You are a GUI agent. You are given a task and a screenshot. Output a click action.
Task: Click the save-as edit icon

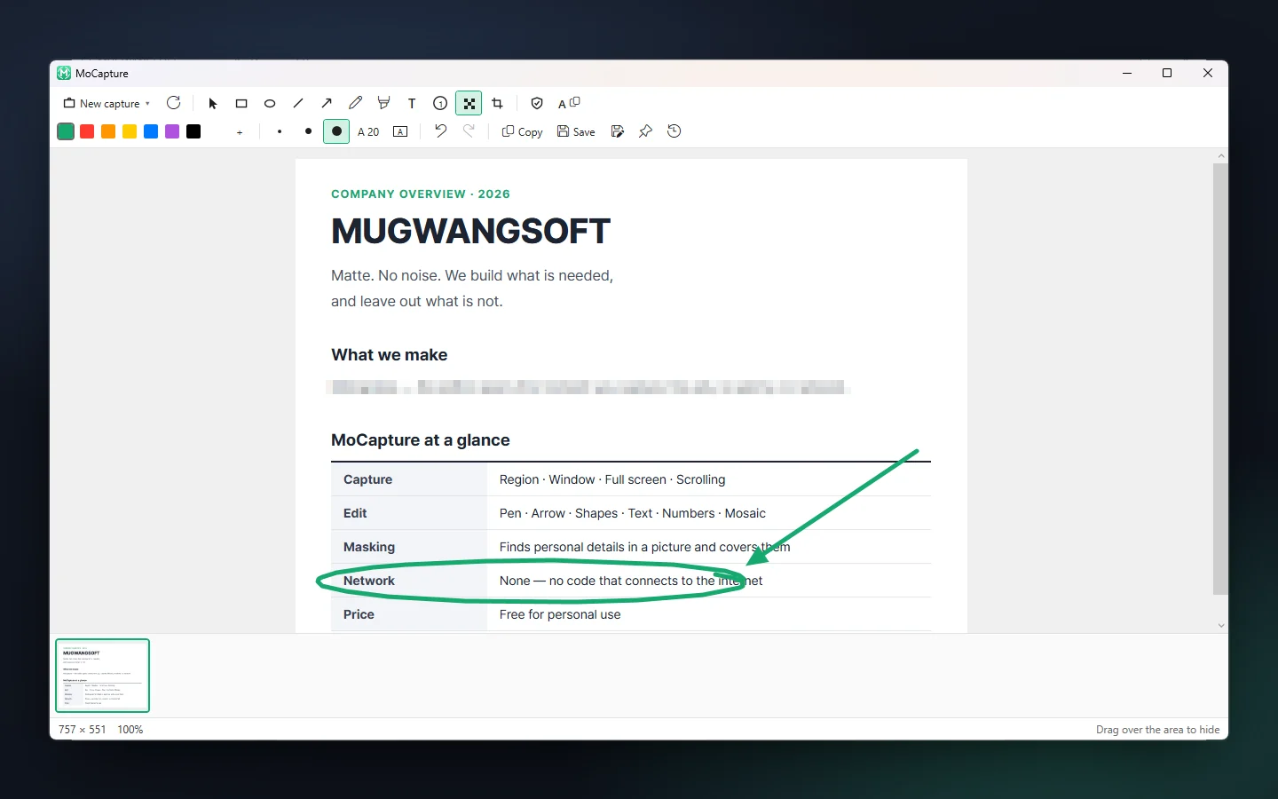(x=618, y=131)
